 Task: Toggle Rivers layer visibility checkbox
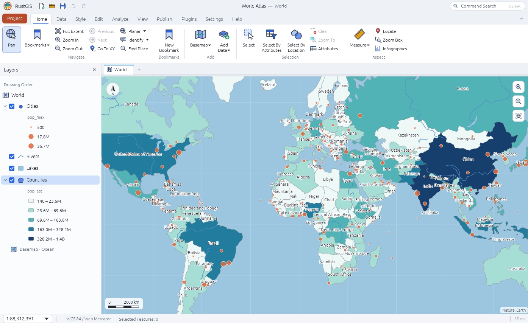coord(12,157)
